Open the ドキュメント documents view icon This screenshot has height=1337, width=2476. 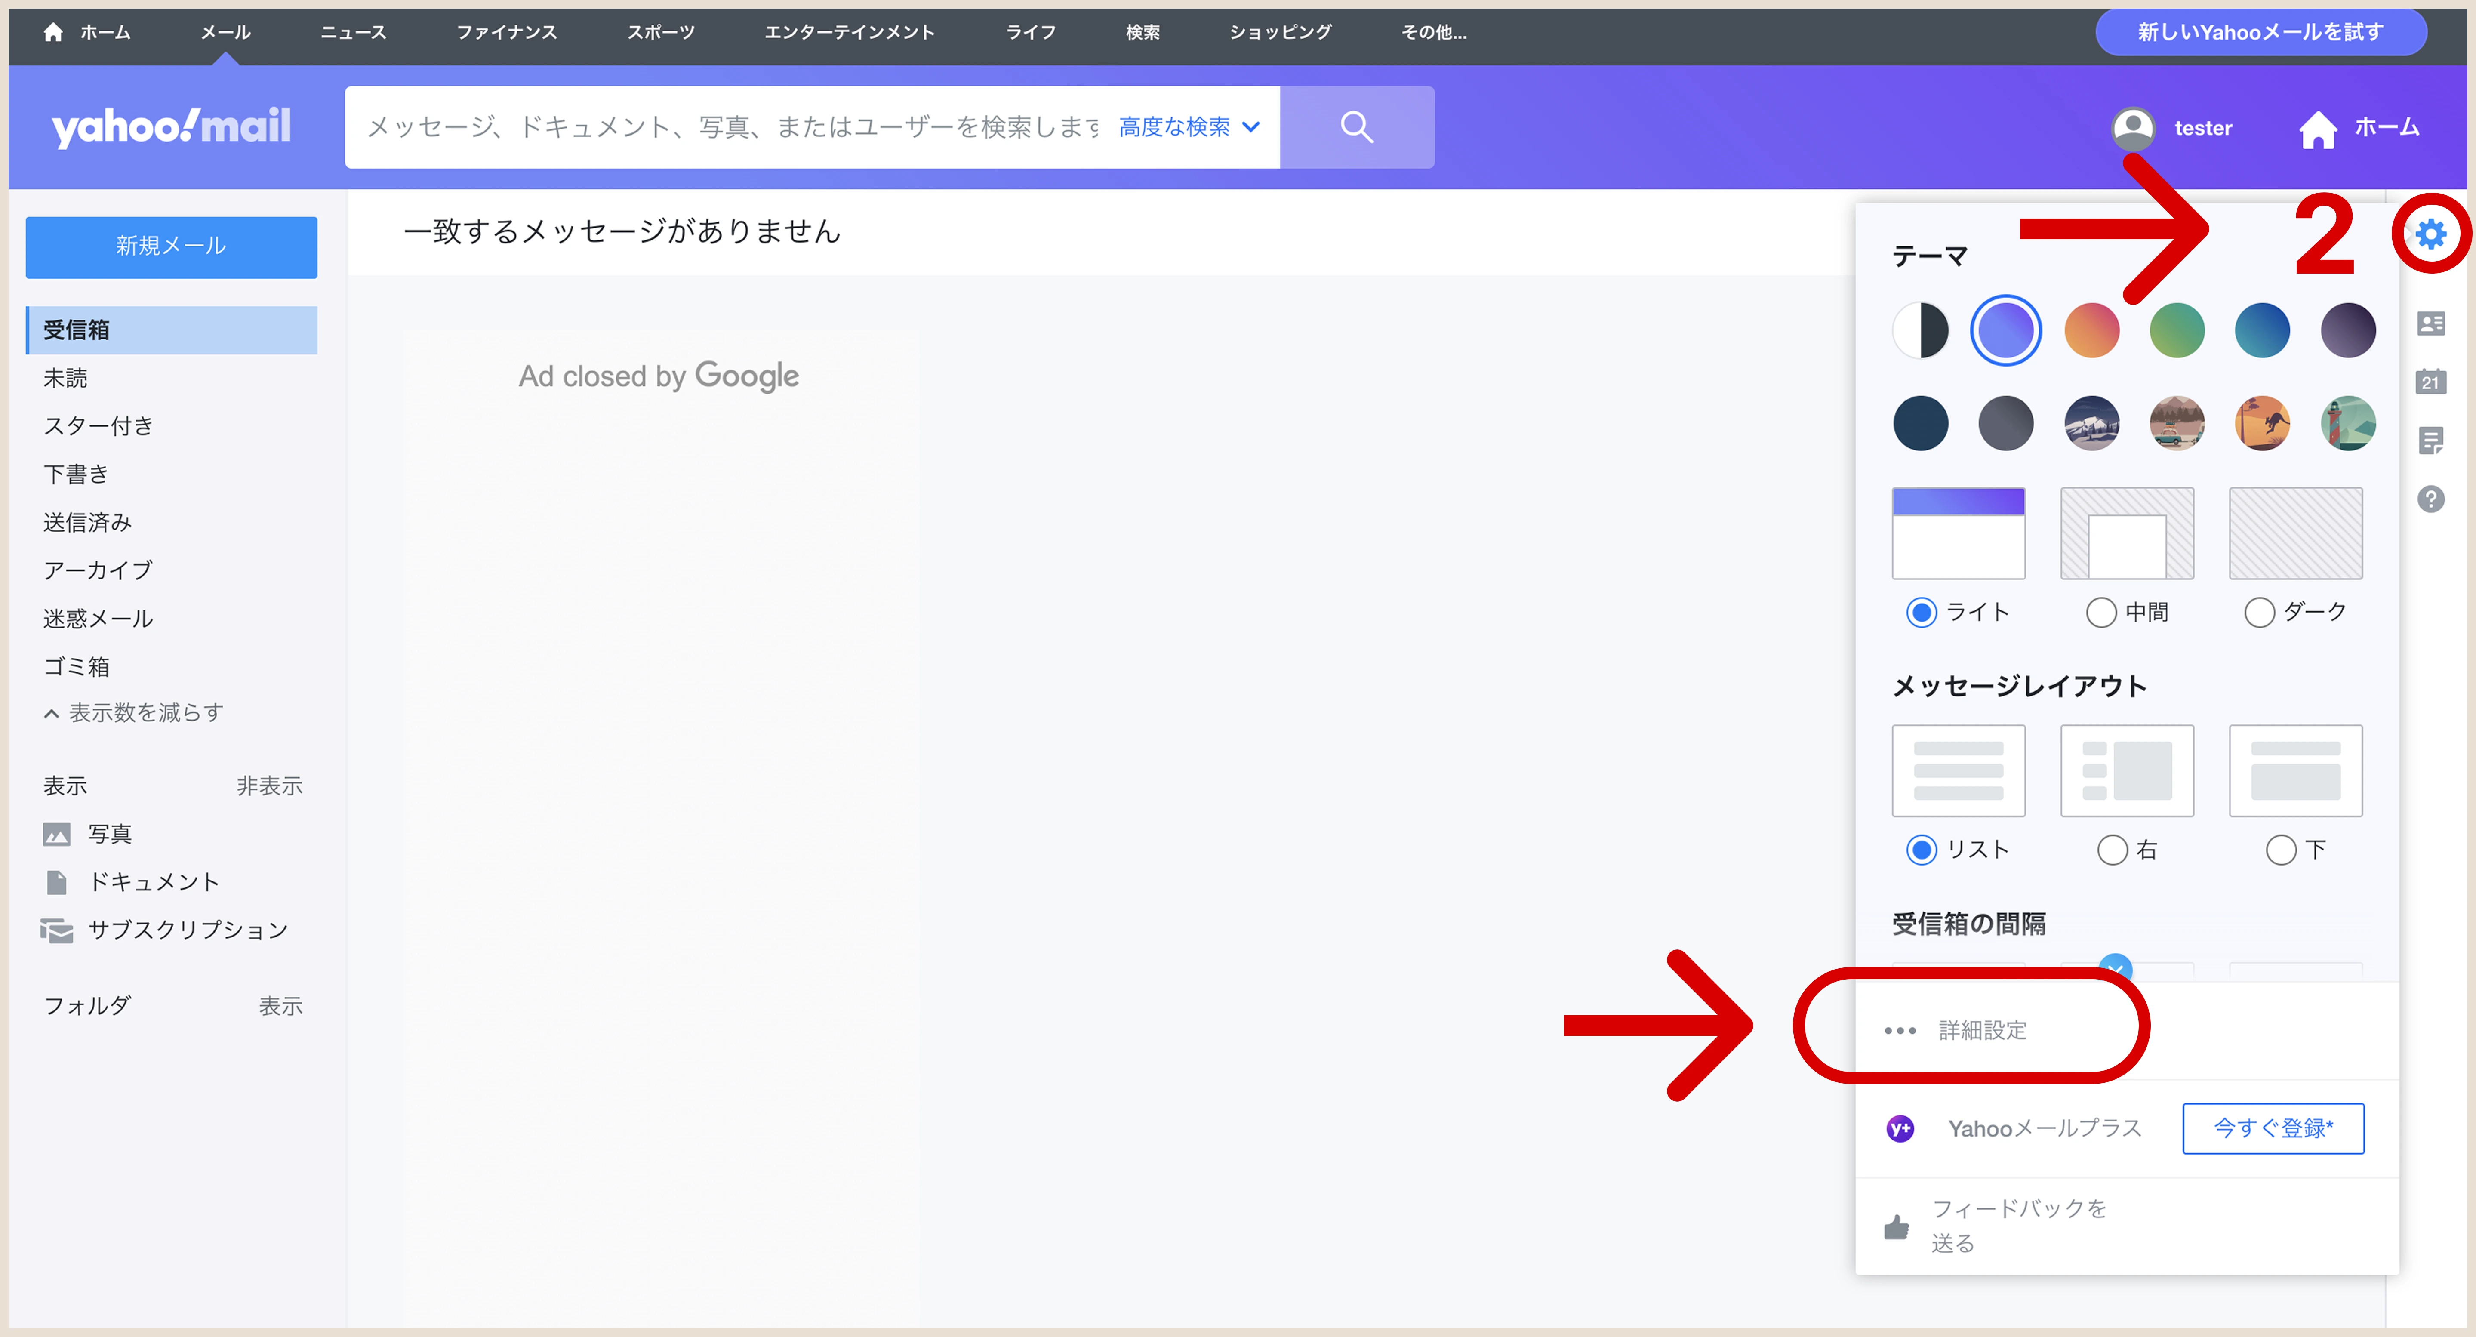pos(57,882)
